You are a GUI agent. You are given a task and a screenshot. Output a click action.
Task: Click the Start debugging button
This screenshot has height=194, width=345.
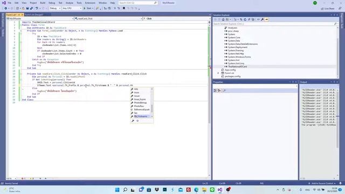tap(87, 9)
